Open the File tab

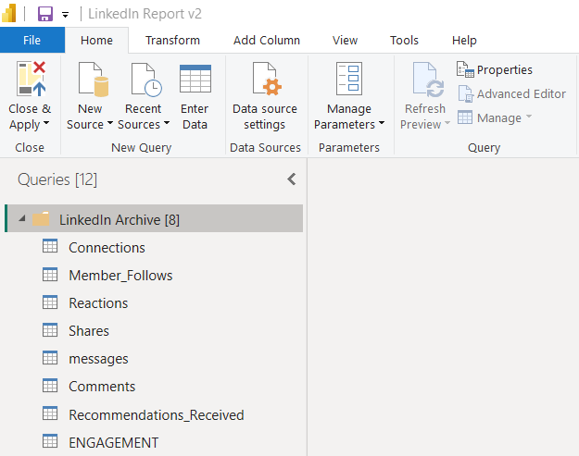[32, 40]
